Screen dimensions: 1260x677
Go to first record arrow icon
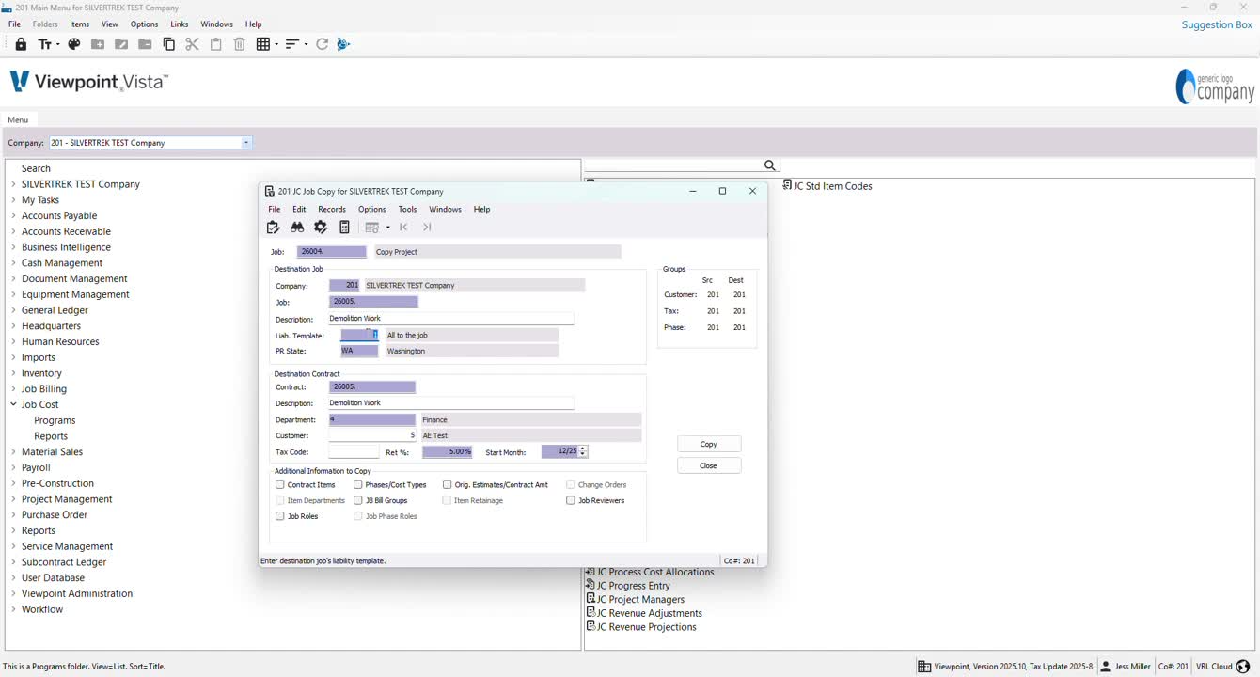point(403,227)
